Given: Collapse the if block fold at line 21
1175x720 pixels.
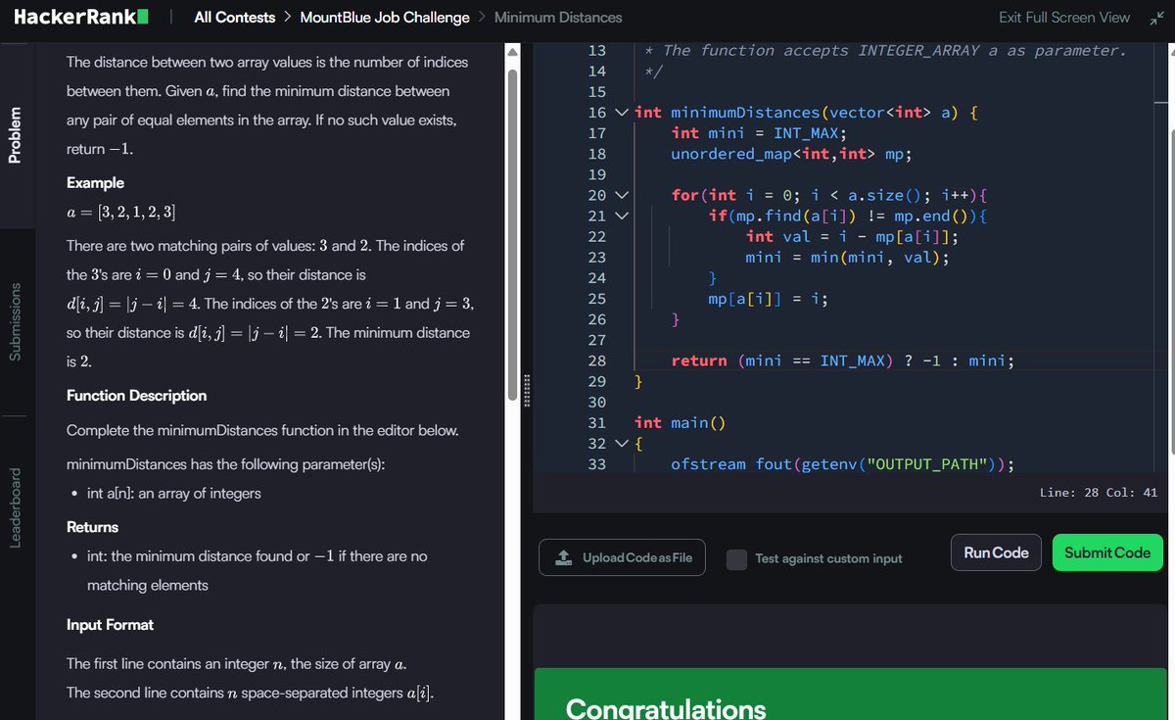Looking at the screenshot, I should pyautogui.click(x=623, y=216).
